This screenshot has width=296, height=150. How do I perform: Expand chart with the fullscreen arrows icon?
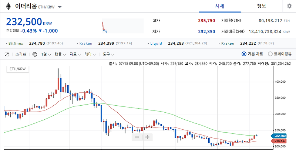coord(7,54)
